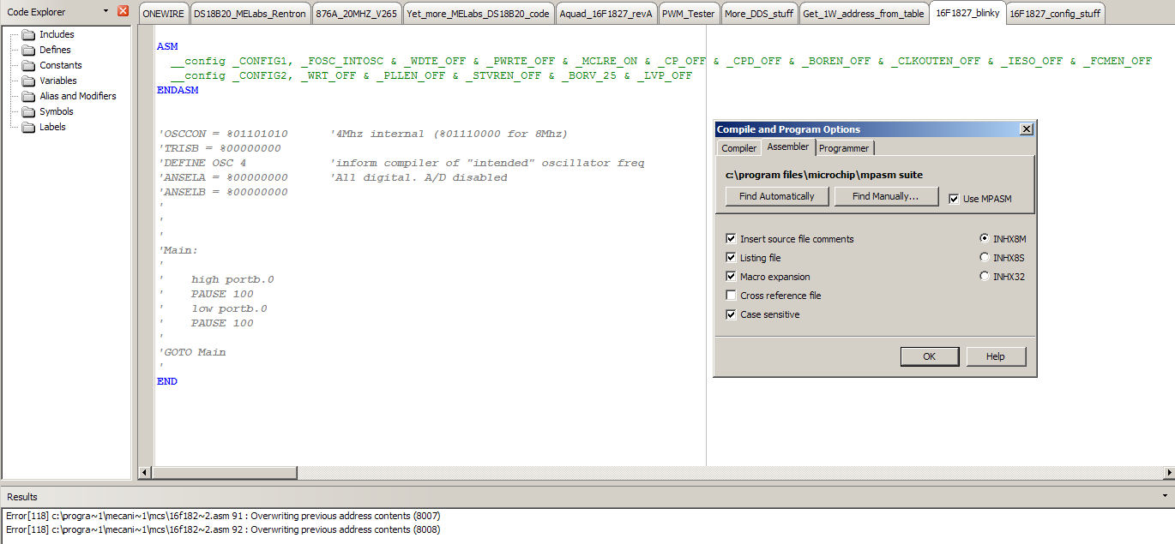The image size is (1175, 544).
Task: Click OK in the options dialog
Action: click(x=929, y=356)
